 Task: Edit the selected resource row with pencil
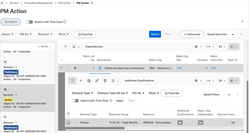[x=97, y=81]
